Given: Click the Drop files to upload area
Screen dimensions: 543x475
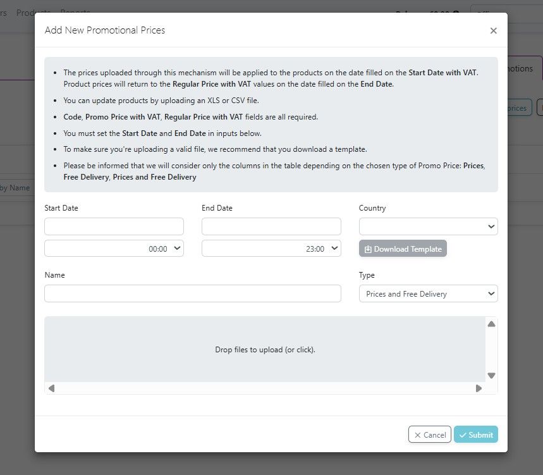Looking at the screenshot, I should (x=265, y=349).
